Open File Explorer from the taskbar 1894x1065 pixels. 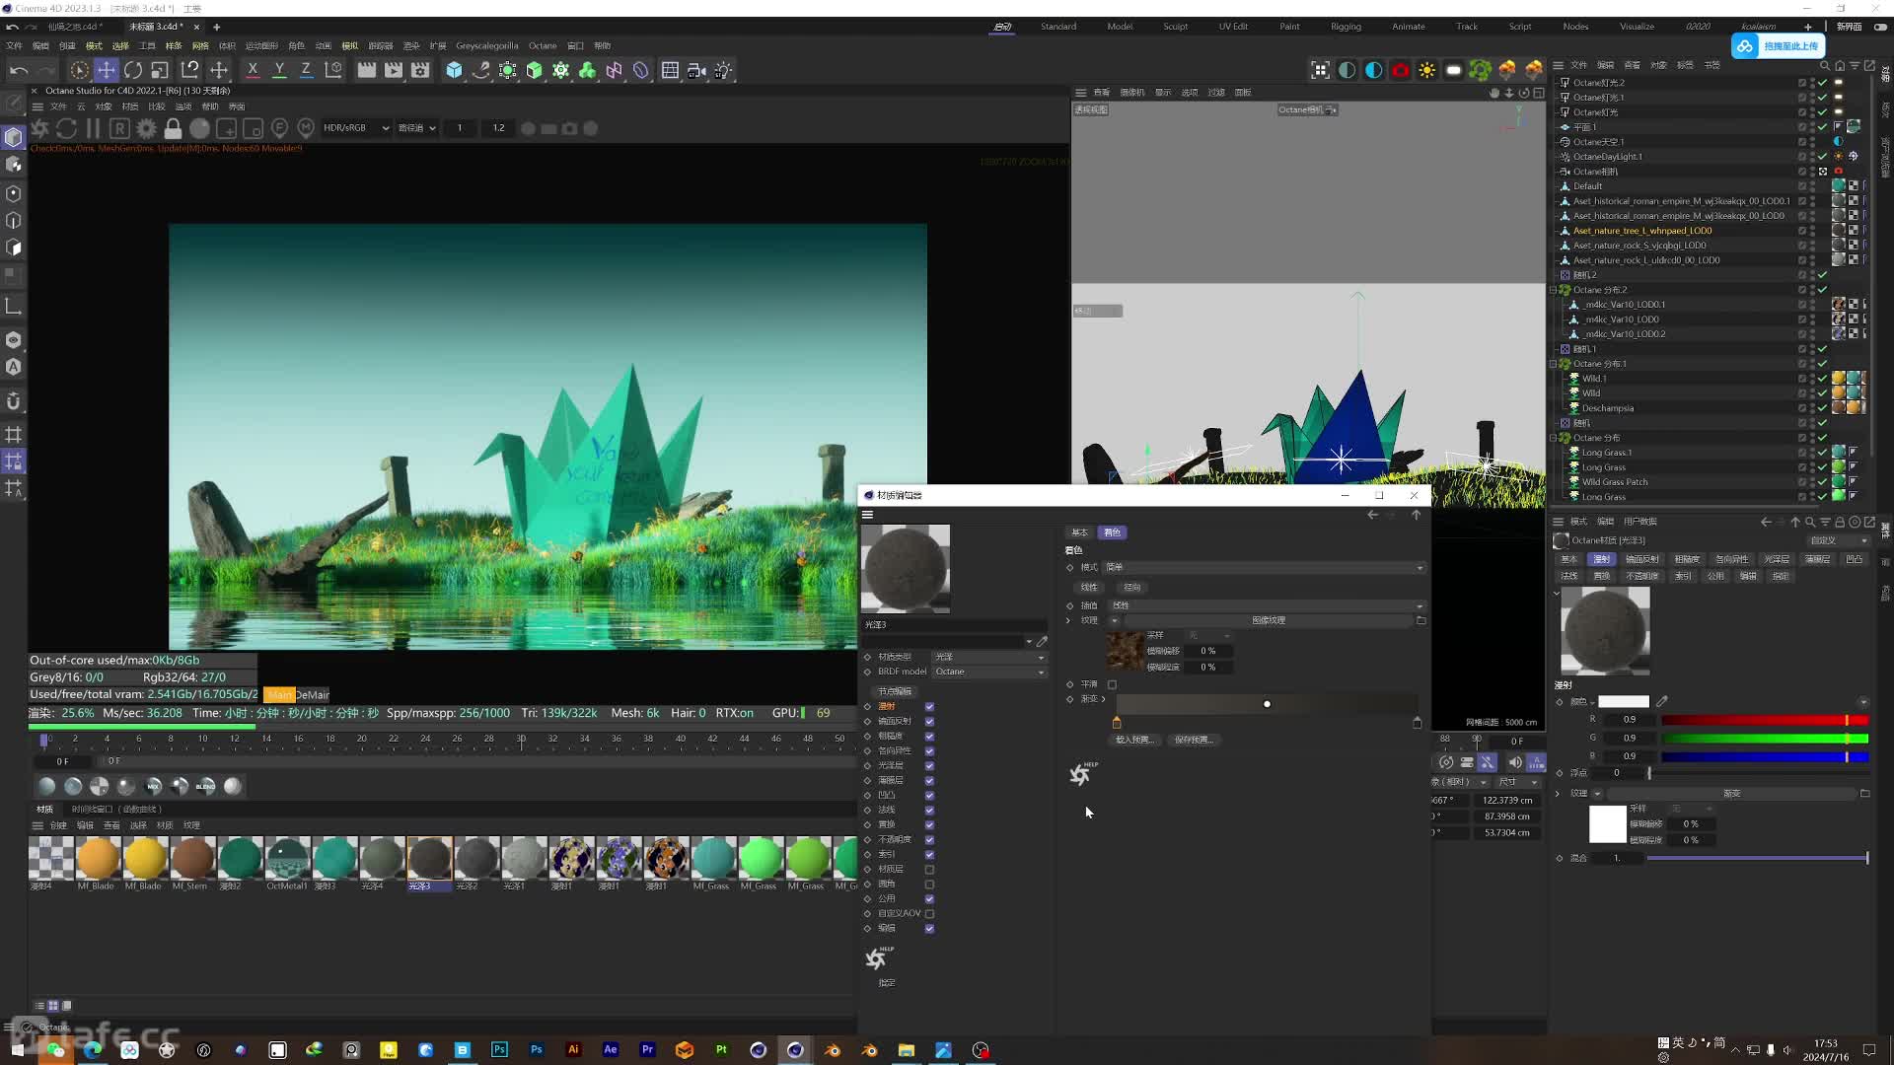tap(906, 1050)
